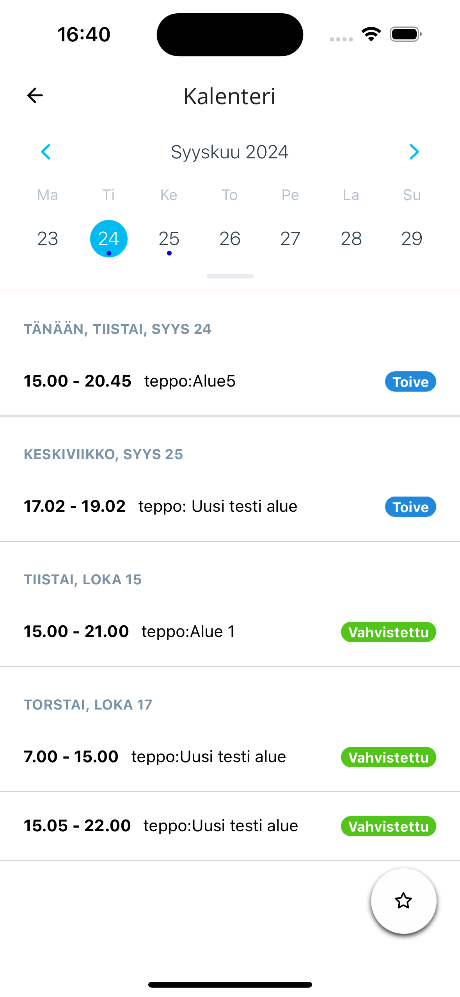Go to next month with right chevron
The height and width of the screenshot is (997, 460).
tap(414, 152)
